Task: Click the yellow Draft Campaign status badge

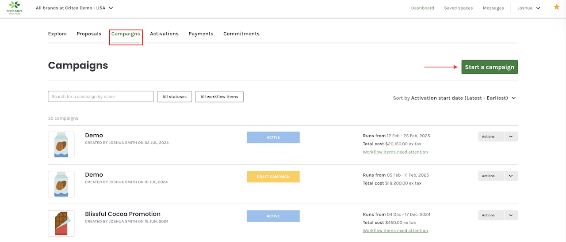Action: [273, 177]
